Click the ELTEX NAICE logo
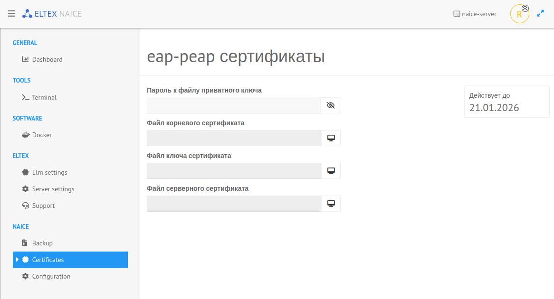The height and width of the screenshot is (299, 554). coord(52,14)
